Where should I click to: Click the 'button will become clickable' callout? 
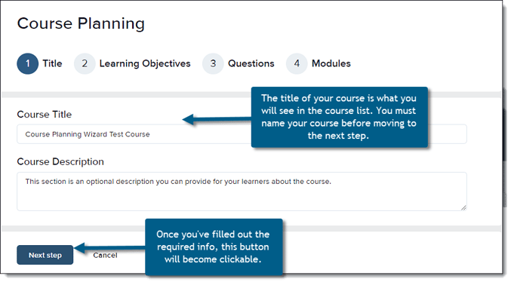(213, 247)
